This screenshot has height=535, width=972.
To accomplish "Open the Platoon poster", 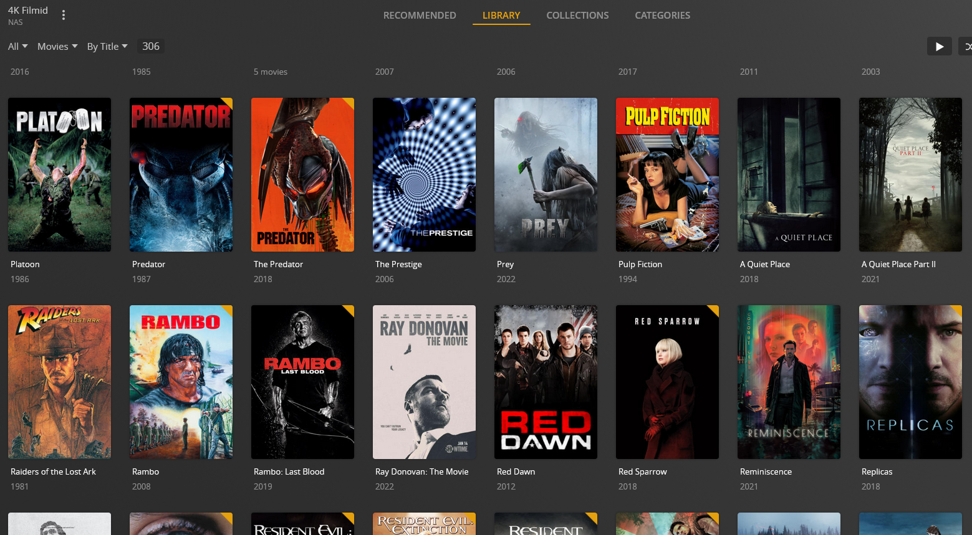I will pos(59,174).
